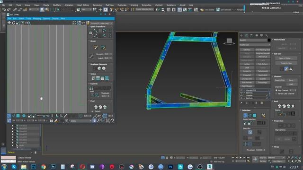The height and width of the screenshot is (170, 303).
Task: Open the Display menu in Edit UVWs
Action: point(55,19)
